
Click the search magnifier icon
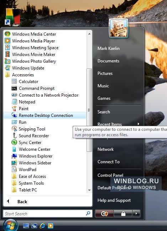pyautogui.click(x=88, y=213)
